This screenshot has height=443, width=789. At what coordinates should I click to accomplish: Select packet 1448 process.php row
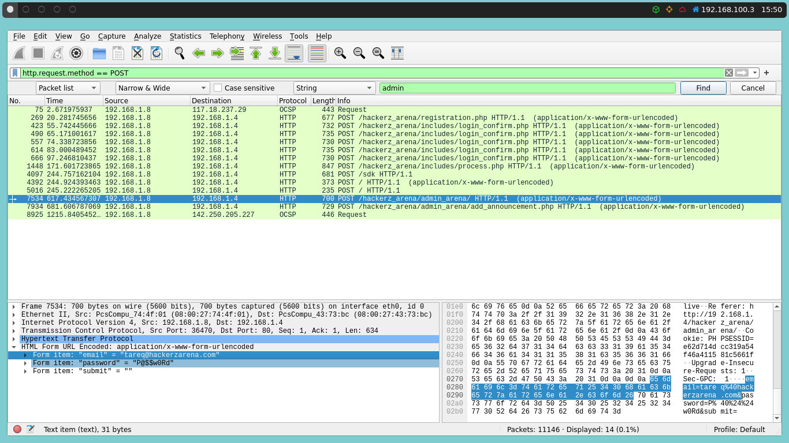pyautogui.click(x=394, y=166)
